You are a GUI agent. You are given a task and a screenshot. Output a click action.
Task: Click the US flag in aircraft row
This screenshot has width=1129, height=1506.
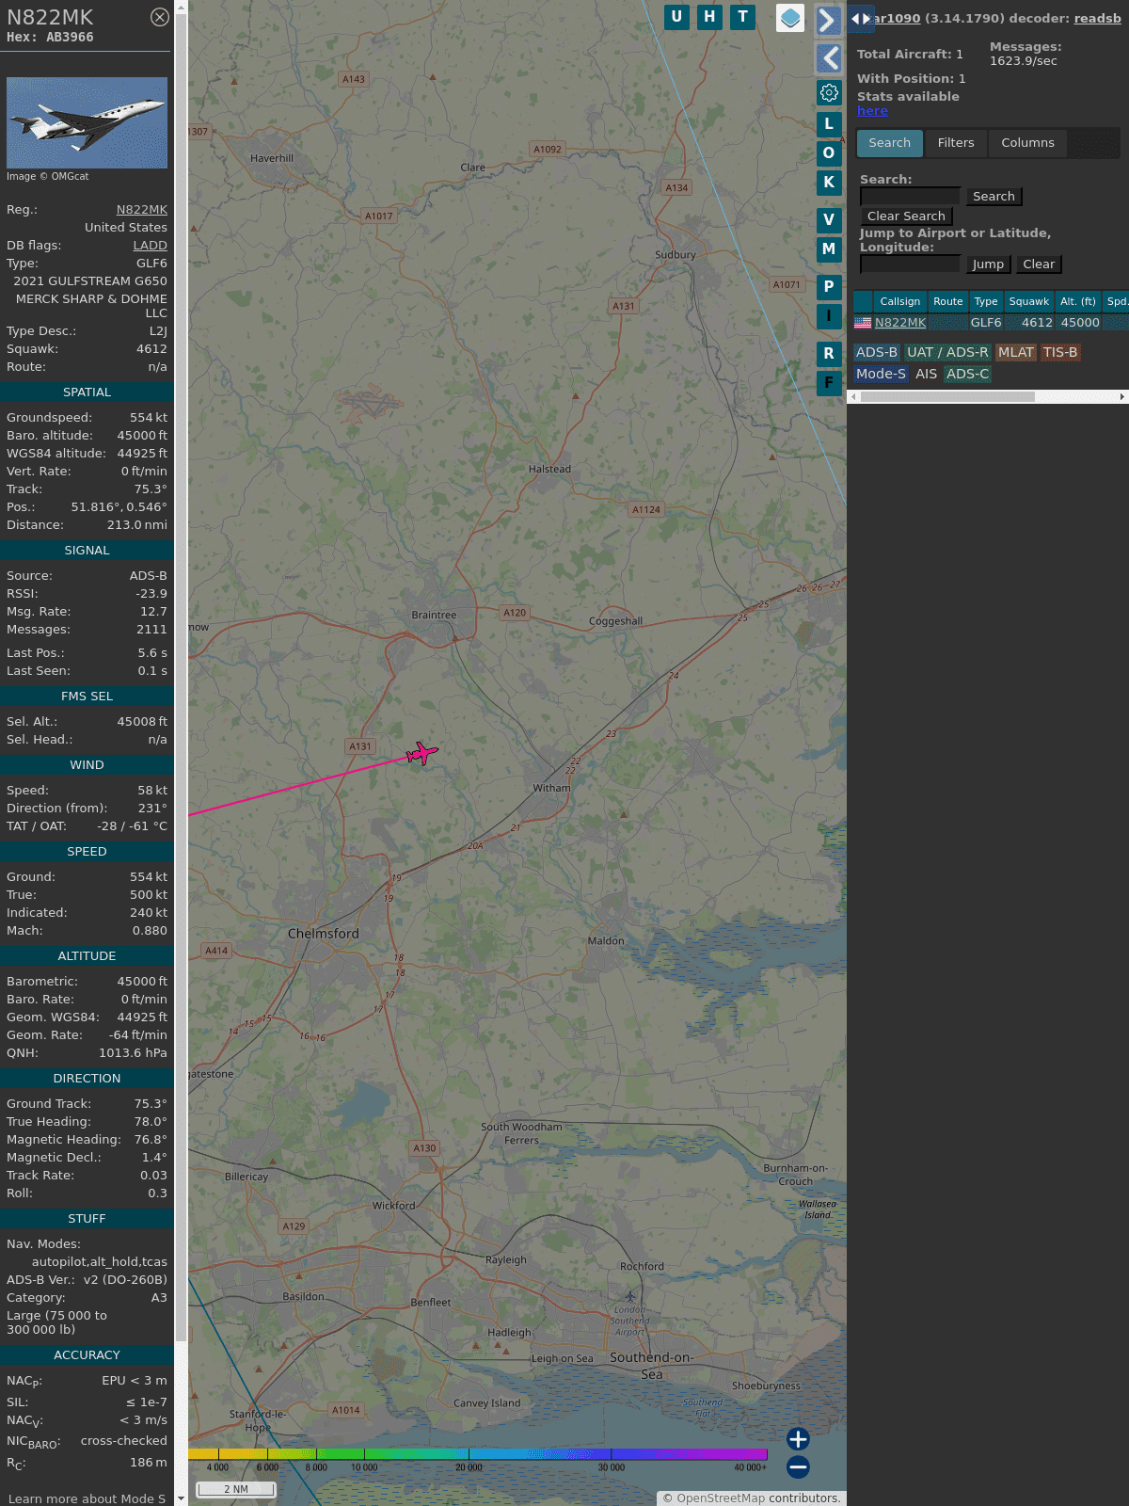coord(863,323)
